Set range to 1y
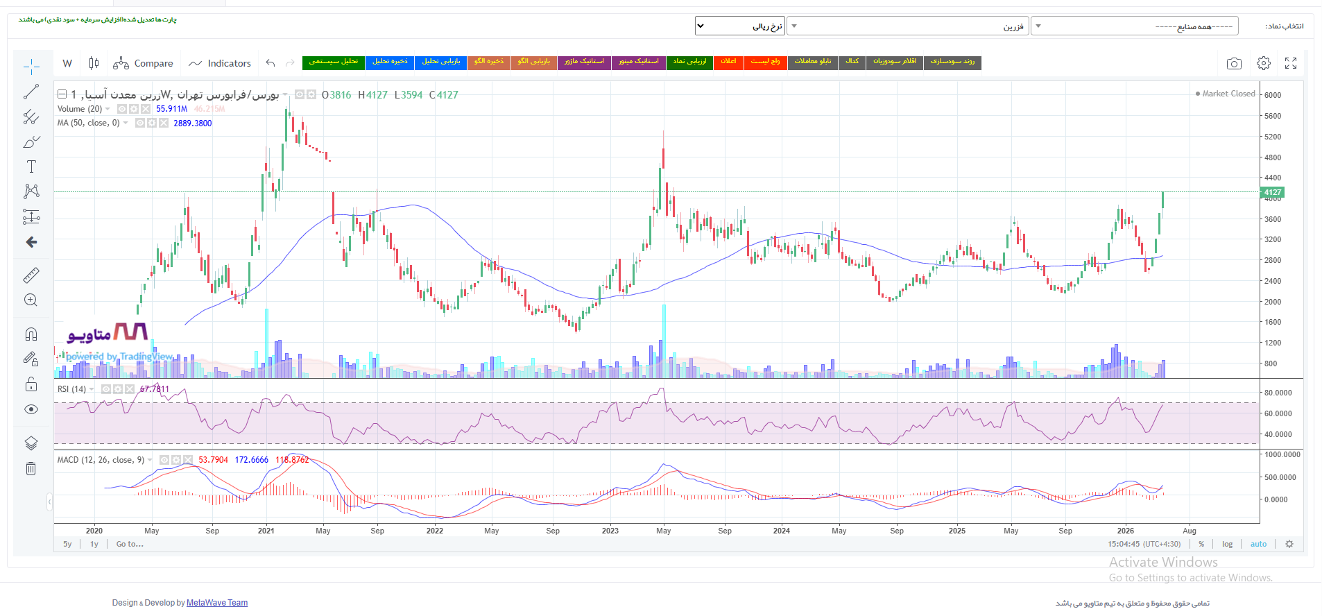The height and width of the screenshot is (616, 1322). 94,544
